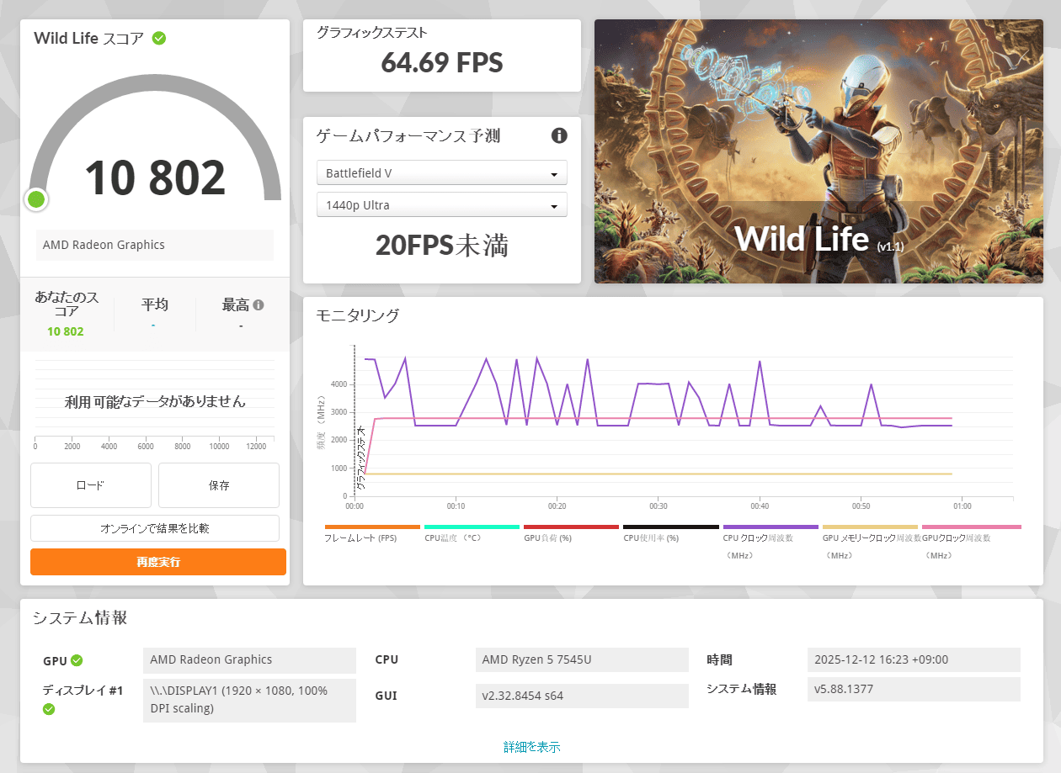Click the green checkmark beside Wild Life スコア

pyautogui.click(x=158, y=38)
